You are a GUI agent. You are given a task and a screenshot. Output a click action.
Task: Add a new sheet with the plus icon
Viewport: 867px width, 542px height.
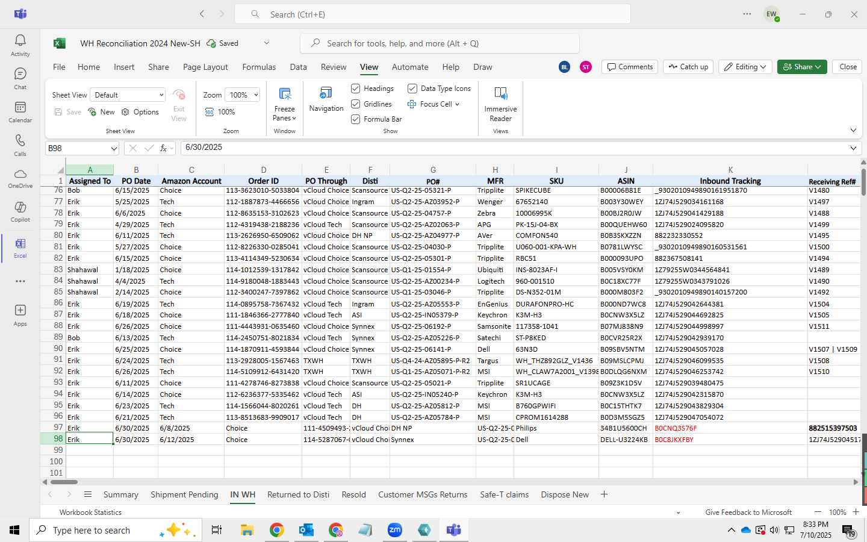604,494
